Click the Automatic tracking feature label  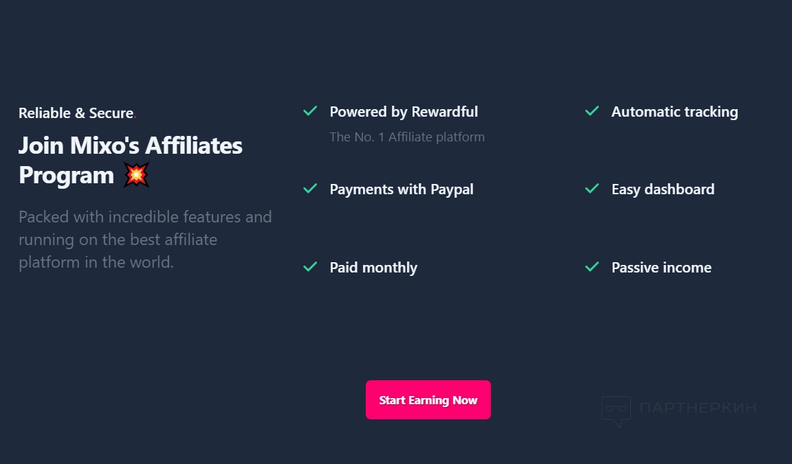point(674,112)
